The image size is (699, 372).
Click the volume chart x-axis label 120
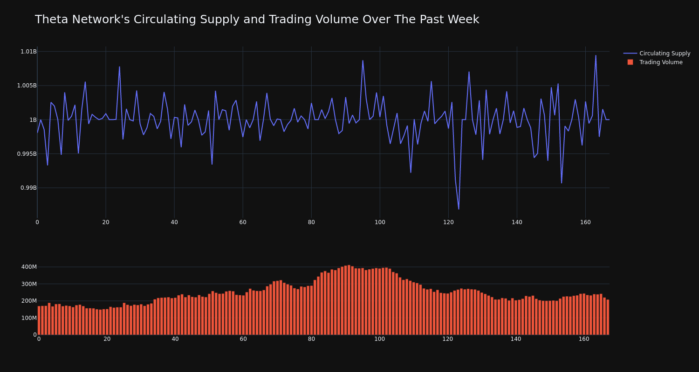point(448,339)
